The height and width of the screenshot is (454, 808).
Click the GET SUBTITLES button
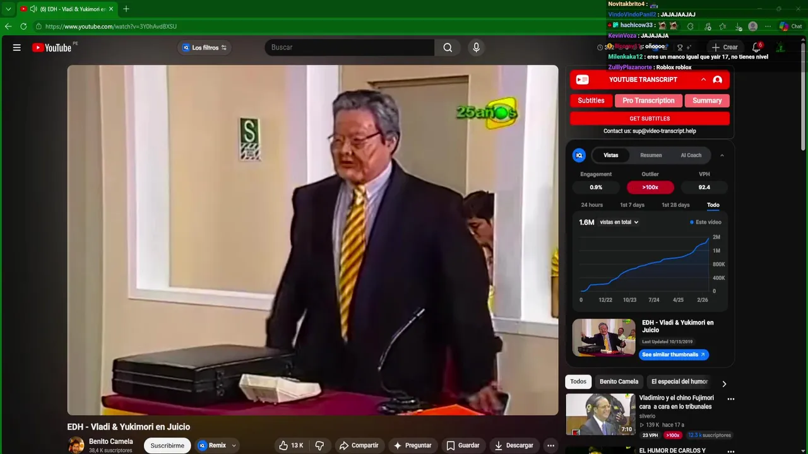[x=650, y=119]
